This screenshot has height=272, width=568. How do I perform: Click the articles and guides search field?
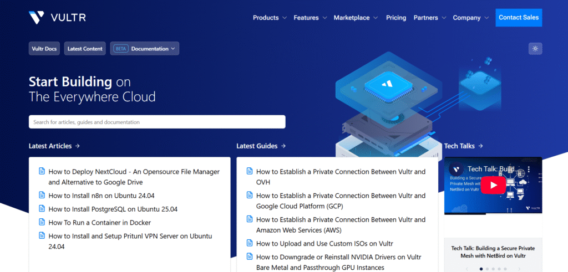(157, 122)
